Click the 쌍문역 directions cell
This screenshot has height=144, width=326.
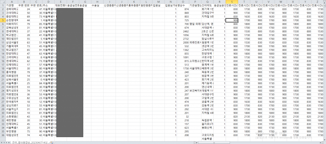(207, 76)
